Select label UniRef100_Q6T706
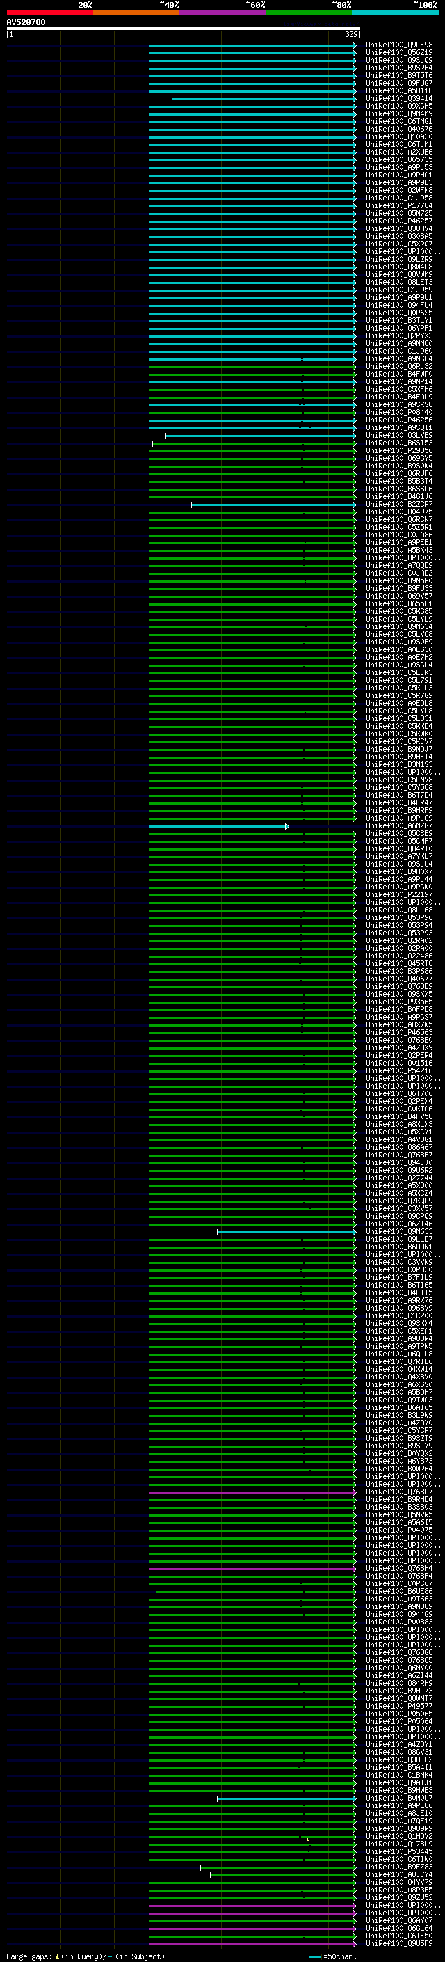445x1962 pixels. pos(399,1095)
